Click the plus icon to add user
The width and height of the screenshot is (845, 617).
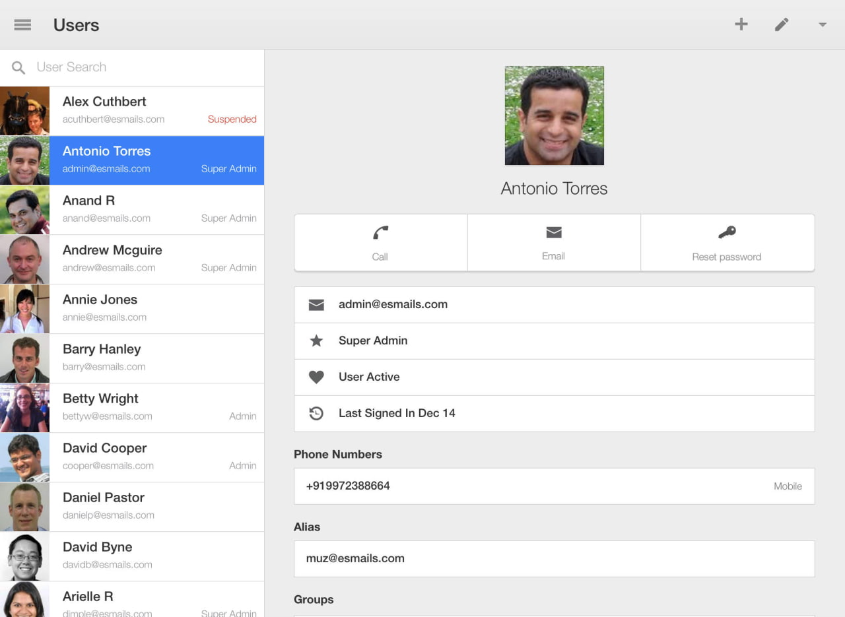(741, 24)
